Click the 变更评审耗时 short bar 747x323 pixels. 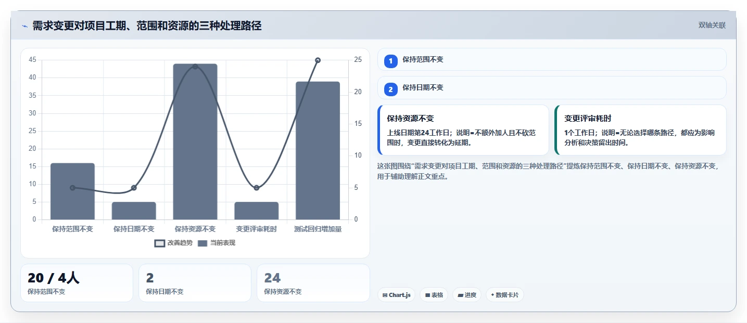pos(256,211)
